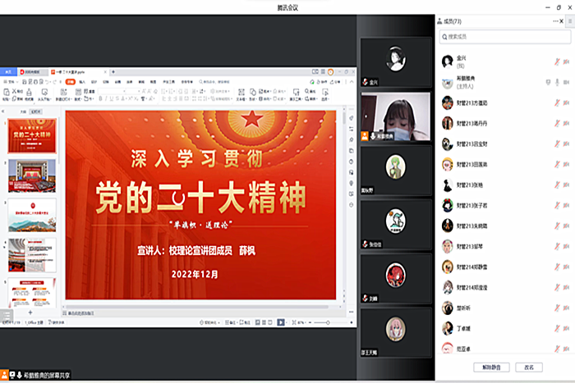Start slideshow from the status bar play icon
This screenshot has width=575, height=383.
(281, 322)
